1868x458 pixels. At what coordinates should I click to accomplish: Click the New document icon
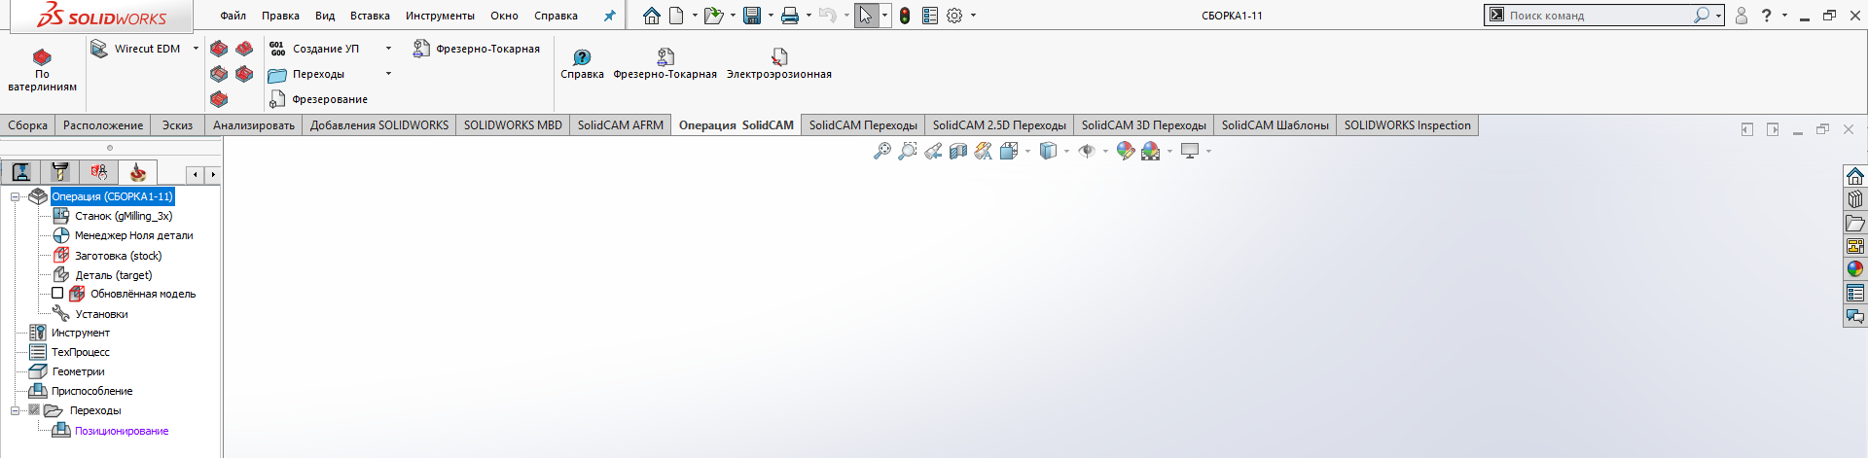tap(676, 16)
